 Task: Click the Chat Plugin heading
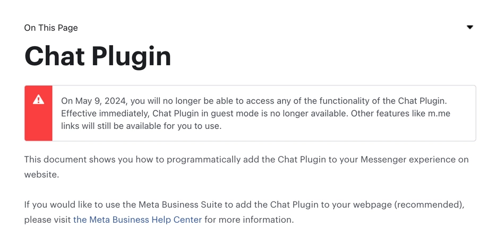[98, 56]
